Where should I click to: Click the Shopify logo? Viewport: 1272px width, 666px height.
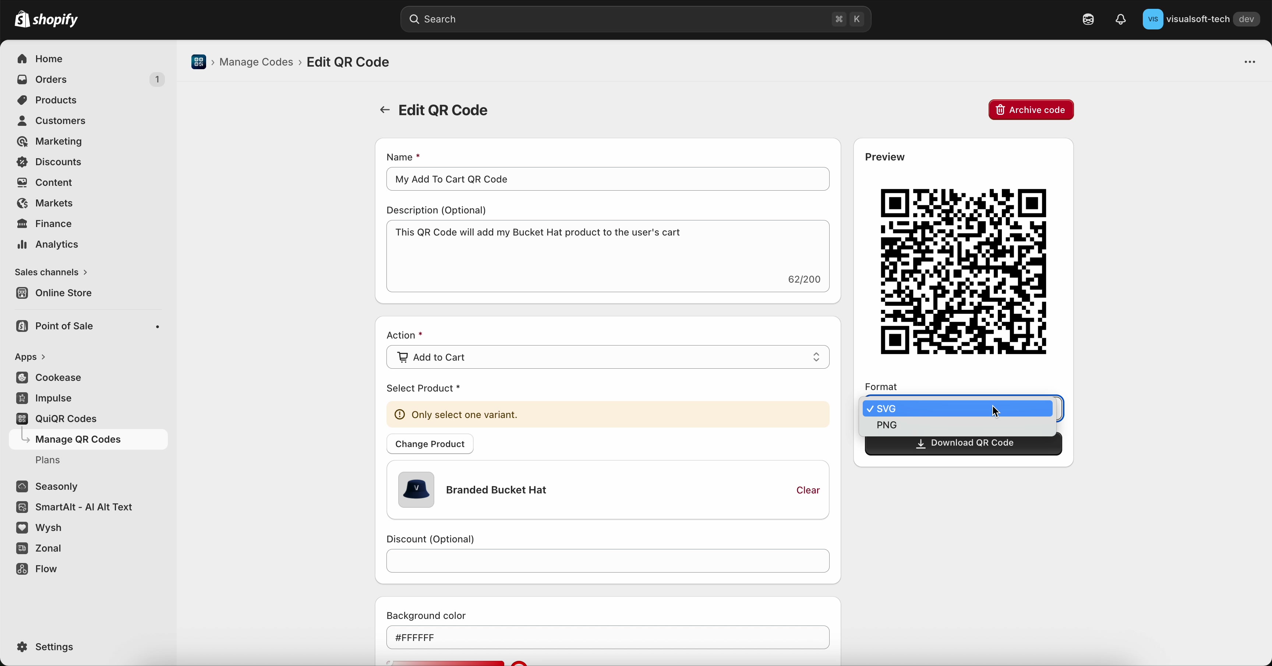tap(46, 19)
